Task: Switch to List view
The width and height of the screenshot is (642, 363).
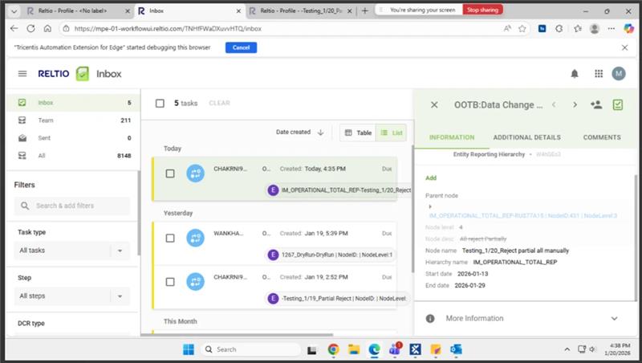Action: coord(391,133)
